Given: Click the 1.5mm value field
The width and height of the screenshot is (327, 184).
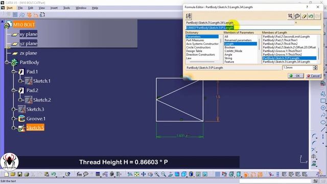Looking at the screenshot, I should (298, 67).
